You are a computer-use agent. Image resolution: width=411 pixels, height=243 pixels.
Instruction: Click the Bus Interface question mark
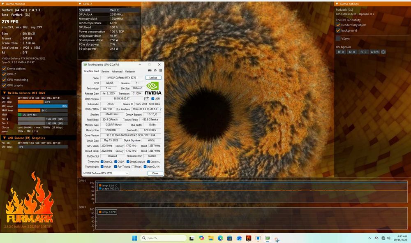coord(161,109)
